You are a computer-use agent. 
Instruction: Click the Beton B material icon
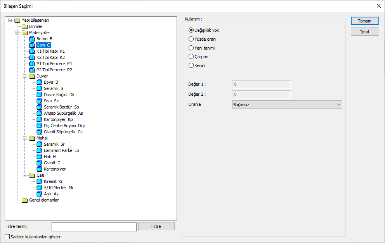pos(32,39)
